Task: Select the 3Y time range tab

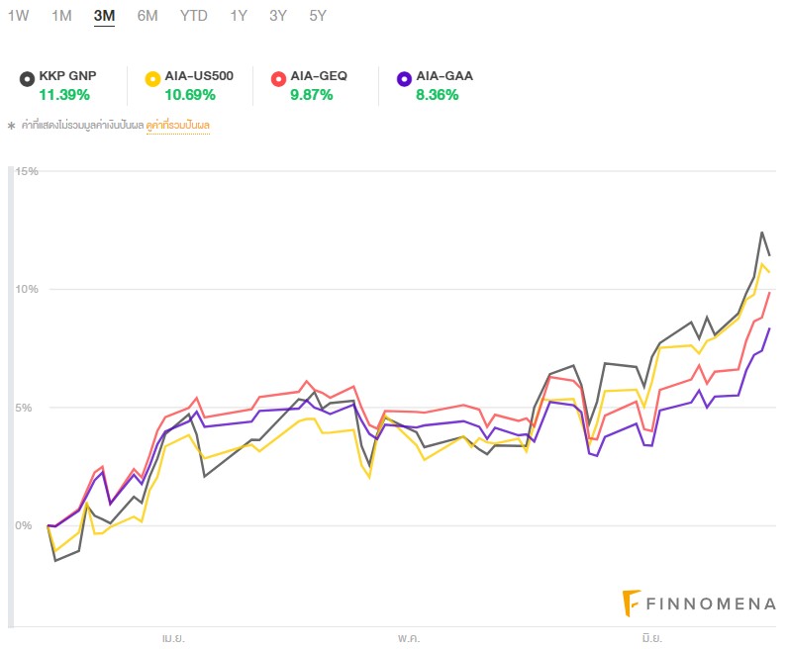Action: point(278,16)
